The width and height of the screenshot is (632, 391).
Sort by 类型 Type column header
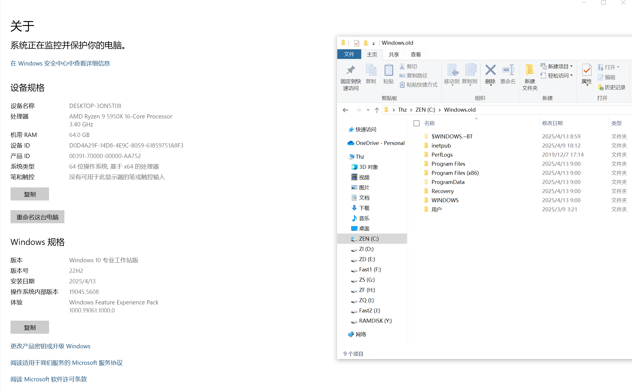click(616, 123)
